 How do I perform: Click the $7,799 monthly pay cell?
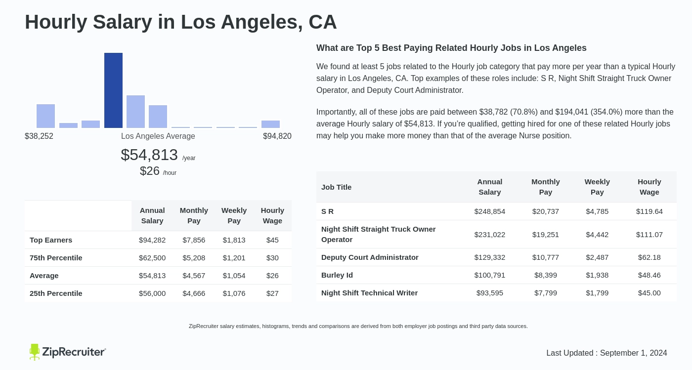click(546, 293)
